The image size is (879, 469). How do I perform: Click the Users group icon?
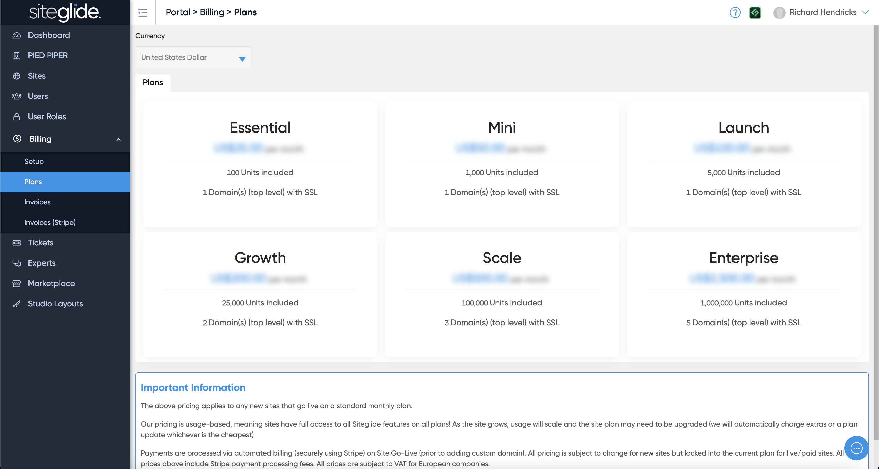coord(17,96)
